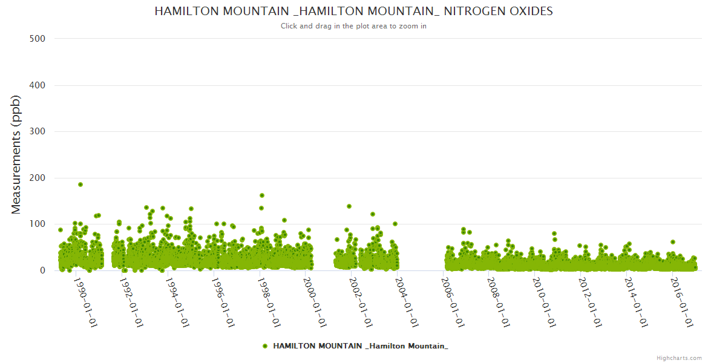The image size is (708, 363).
Task: Click the Measurements (ppb) y-axis title
Action: (x=16, y=154)
